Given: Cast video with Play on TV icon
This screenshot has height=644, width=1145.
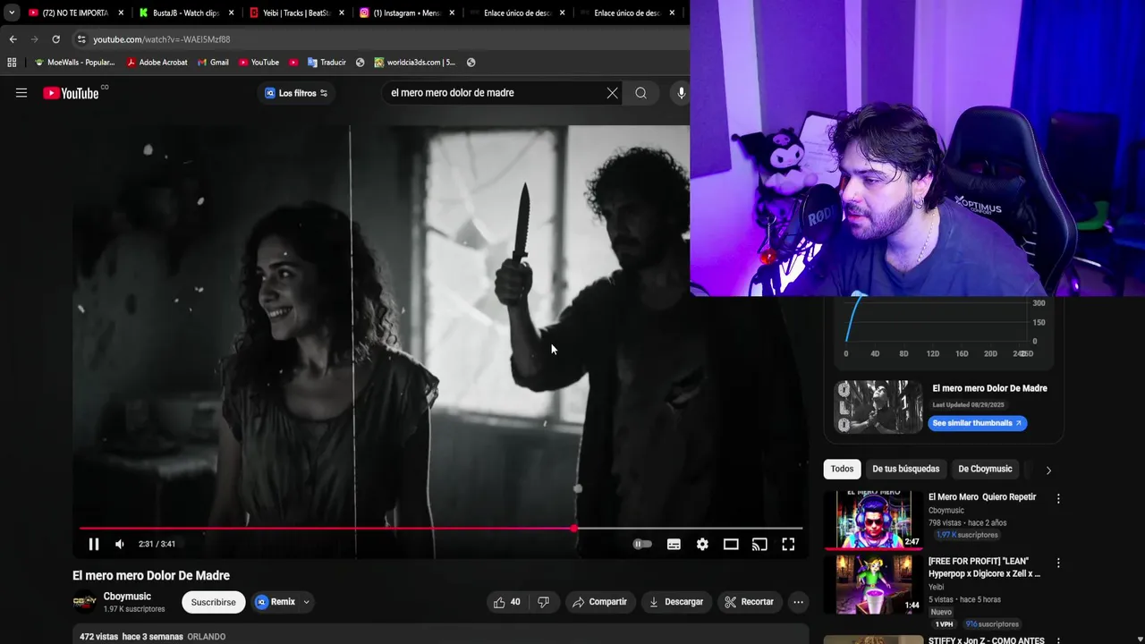Looking at the screenshot, I should tap(759, 544).
